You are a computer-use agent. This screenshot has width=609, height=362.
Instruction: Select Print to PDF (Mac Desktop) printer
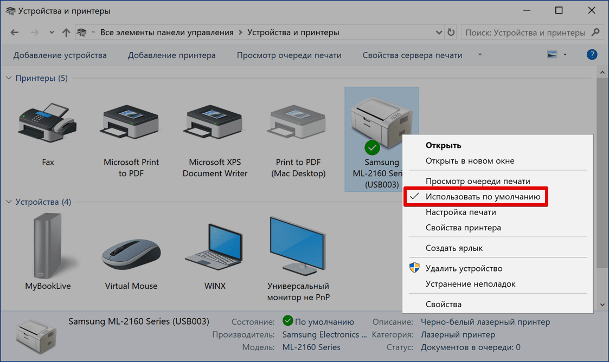click(x=298, y=124)
